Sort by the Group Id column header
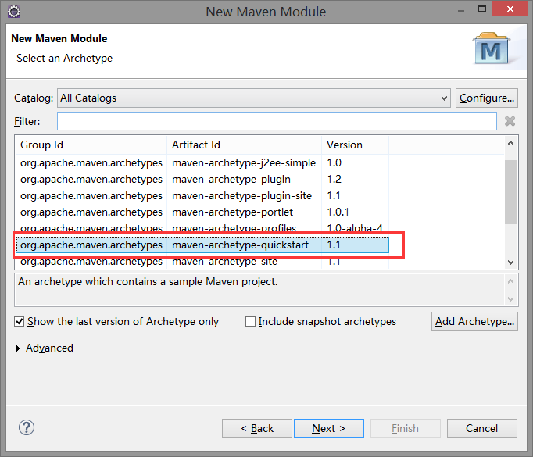 (91, 145)
